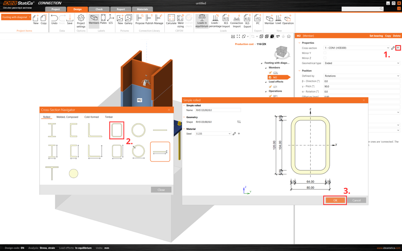Image resolution: width=402 pixels, height=251 pixels.
Task: Close the Cross-Section Navigator with the Close button
Action: (161, 189)
